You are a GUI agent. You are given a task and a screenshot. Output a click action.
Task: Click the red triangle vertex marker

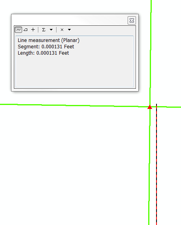coord(150,107)
